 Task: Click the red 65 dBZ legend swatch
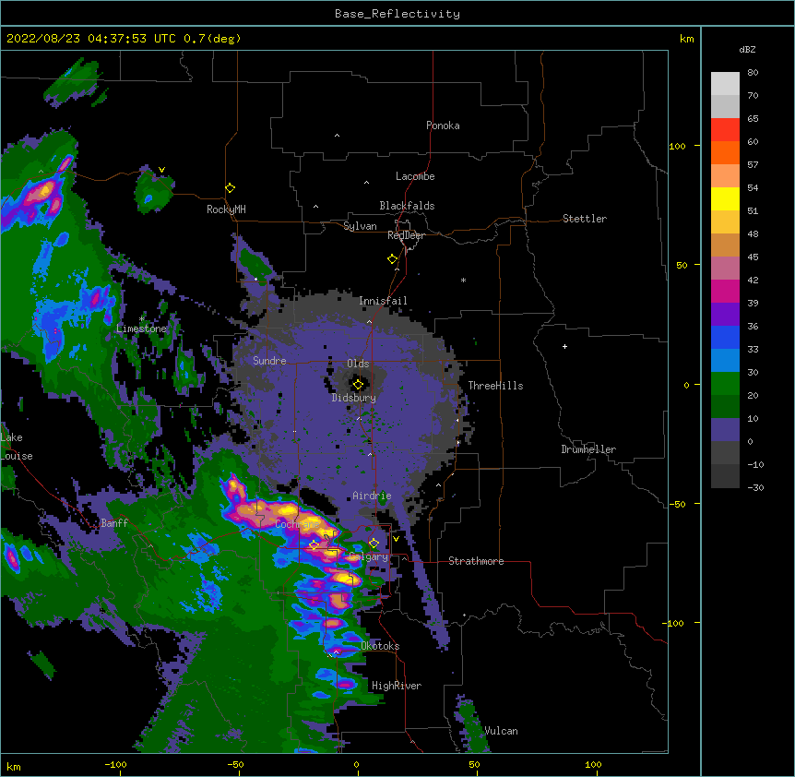725,130
